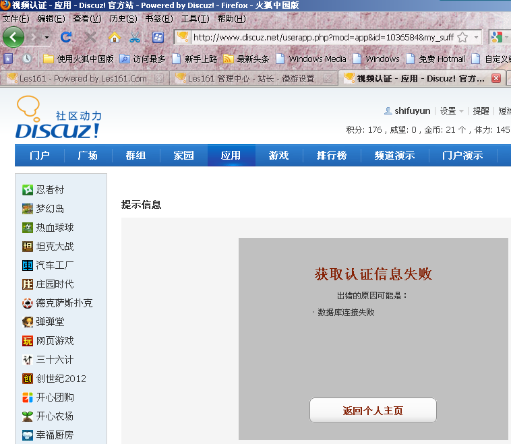Reload the page with the refresh icon
This screenshot has height=444, width=511.
point(66,37)
